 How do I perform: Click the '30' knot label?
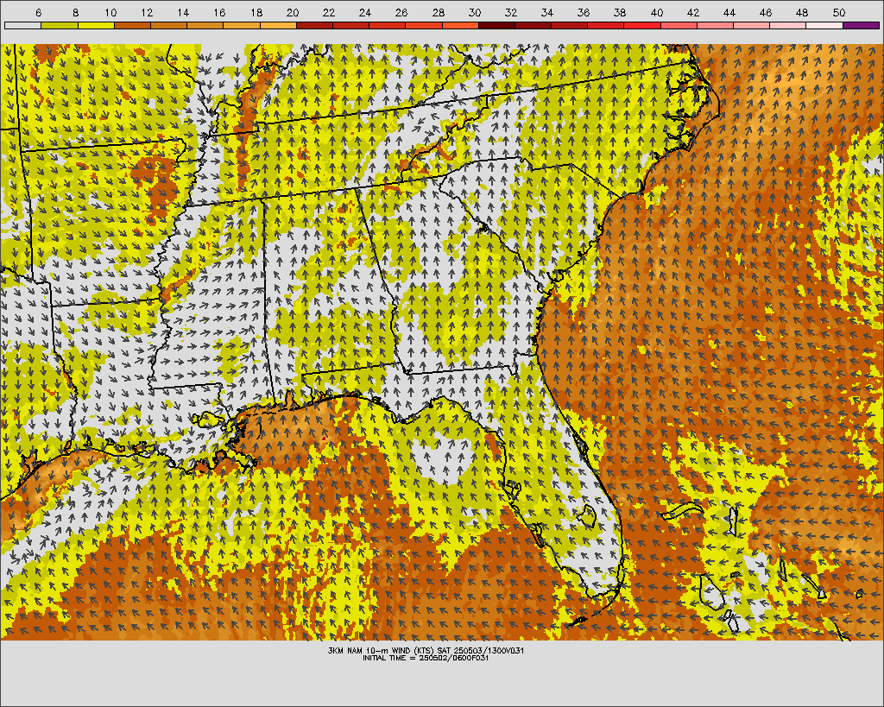tap(475, 12)
